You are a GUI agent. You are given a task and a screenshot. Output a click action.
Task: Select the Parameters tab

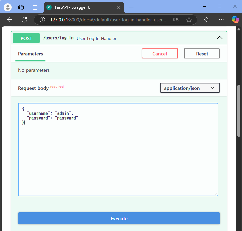pos(30,54)
